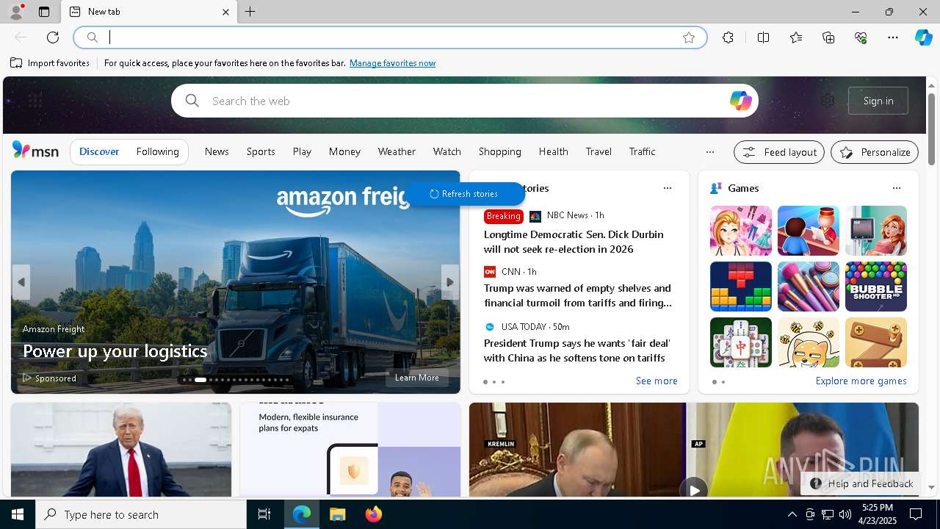Viewport: 940px width, 529px height.
Task: Open the Copilot sidebar icon
Action: [x=923, y=37]
